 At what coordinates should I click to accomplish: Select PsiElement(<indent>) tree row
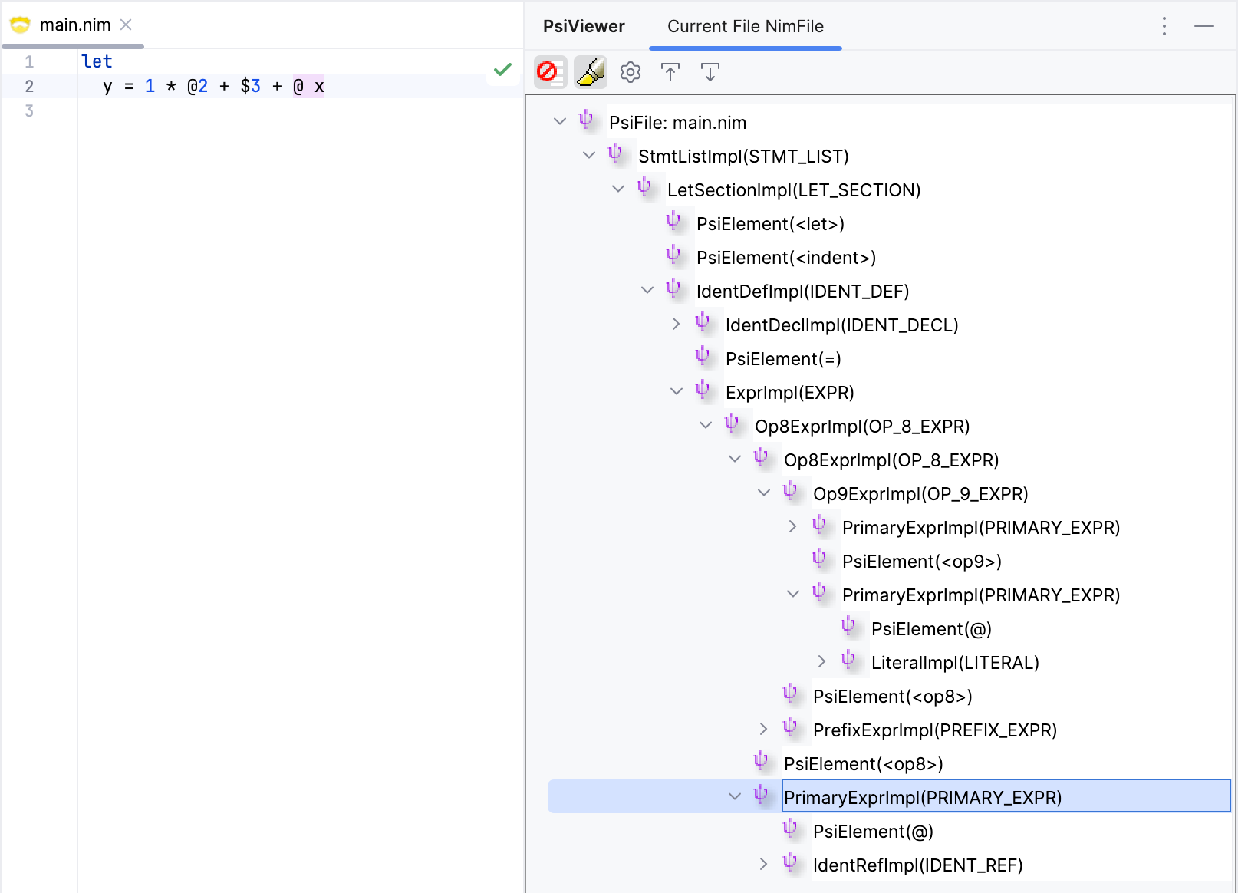click(786, 258)
